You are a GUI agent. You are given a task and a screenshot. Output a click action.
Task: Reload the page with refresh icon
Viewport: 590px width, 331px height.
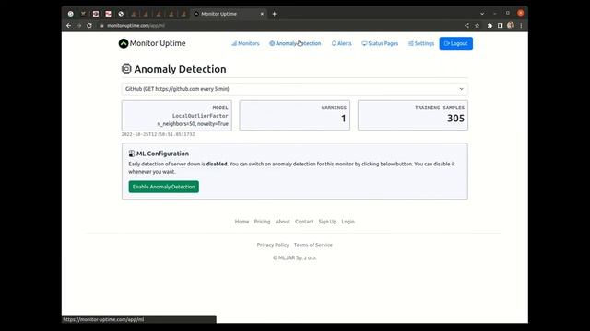[89, 26]
